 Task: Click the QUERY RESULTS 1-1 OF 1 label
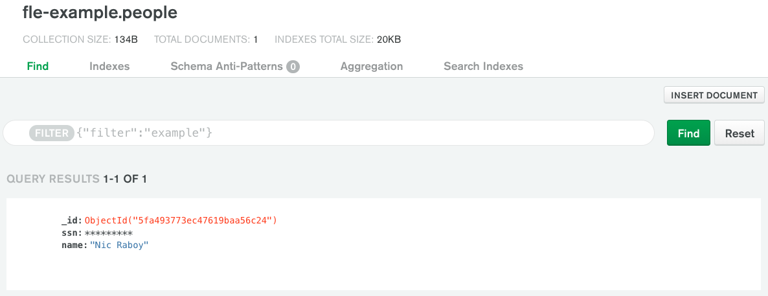[x=76, y=179]
